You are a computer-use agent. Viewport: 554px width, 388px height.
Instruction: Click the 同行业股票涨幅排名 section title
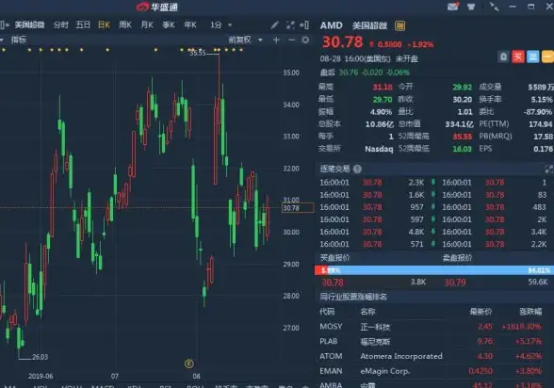pos(353,297)
